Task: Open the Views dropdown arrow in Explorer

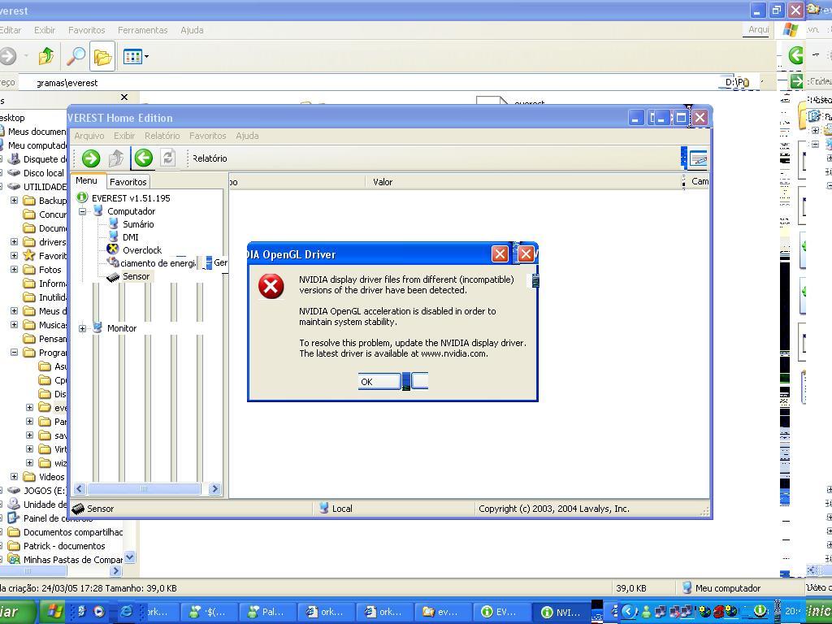Action: tap(146, 56)
